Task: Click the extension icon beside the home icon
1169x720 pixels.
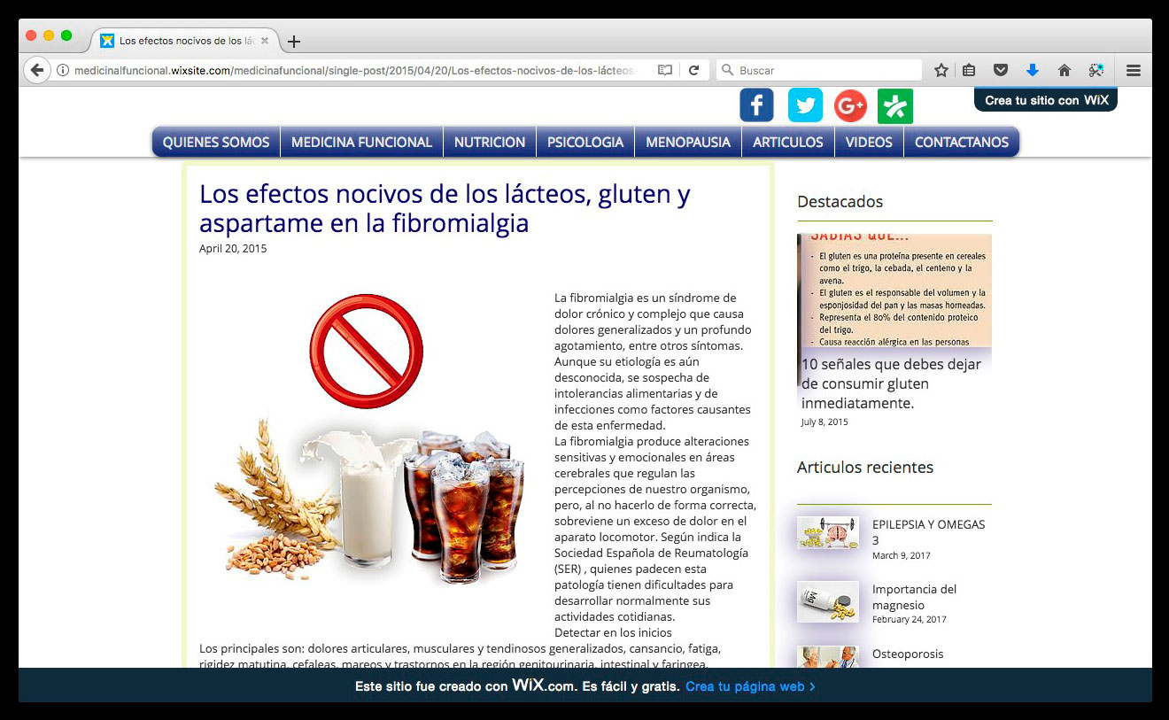Action: pos(1096,70)
